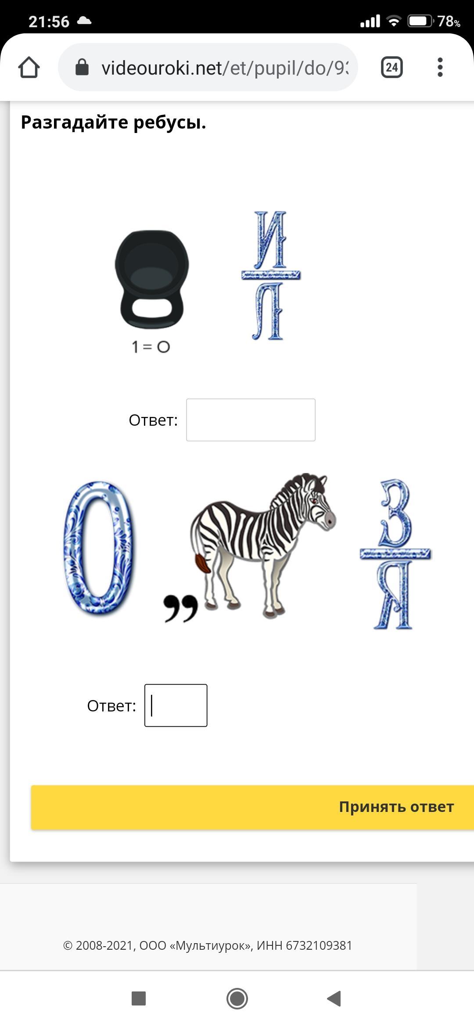Focus the first Ответ answer field
This screenshot has width=474, height=1027.
click(x=251, y=420)
